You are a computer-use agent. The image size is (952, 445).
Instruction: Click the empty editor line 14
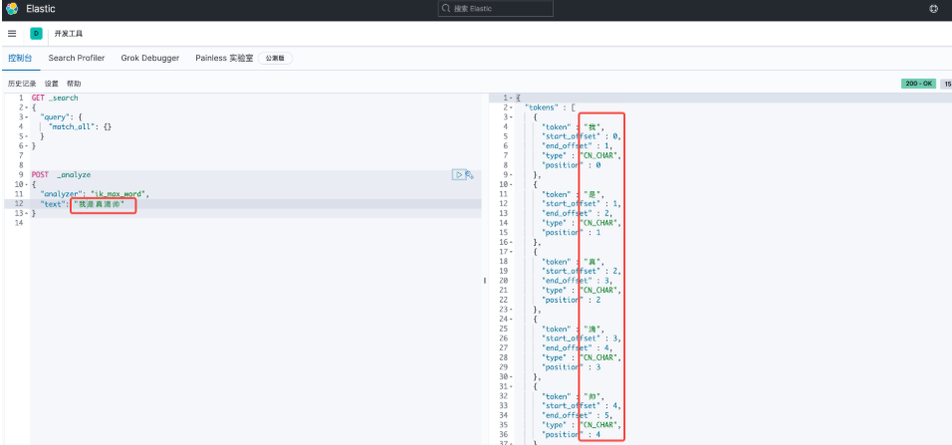click(256, 223)
